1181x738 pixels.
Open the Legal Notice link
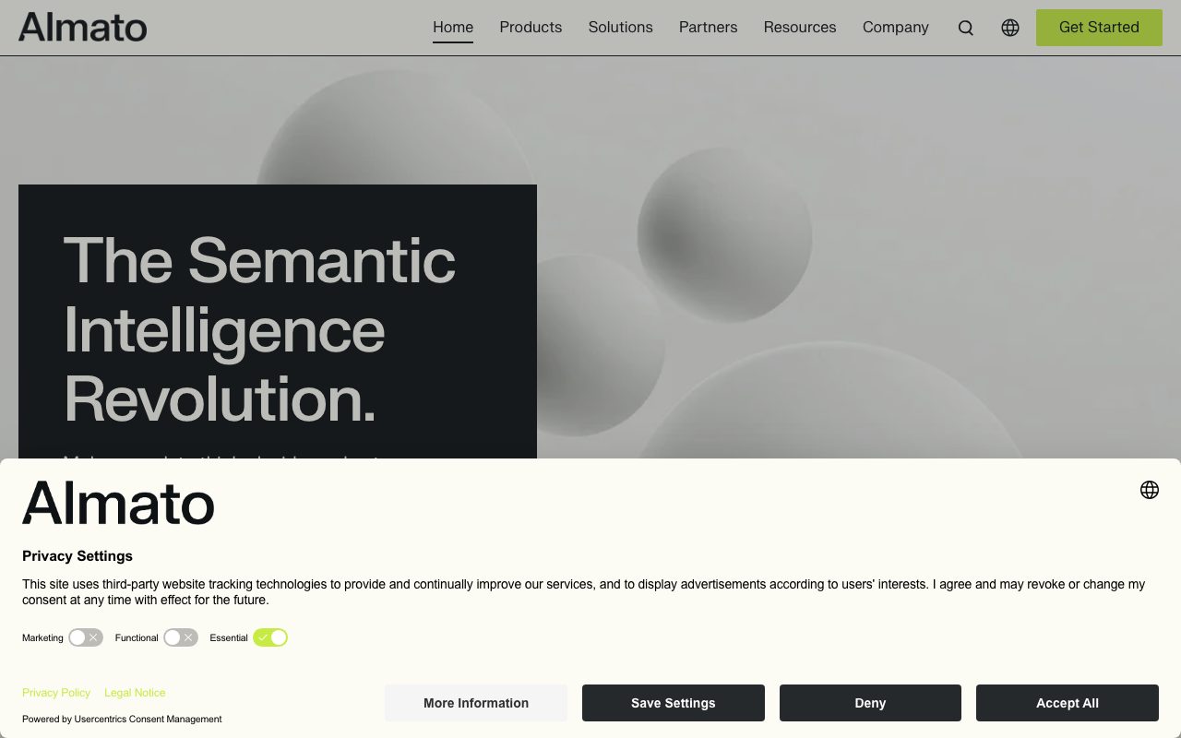click(135, 693)
